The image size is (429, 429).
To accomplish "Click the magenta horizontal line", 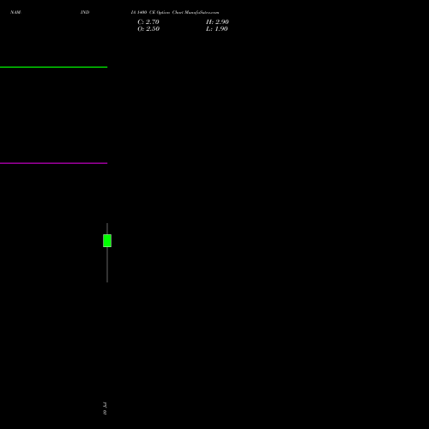I will pyautogui.click(x=53, y=163).
